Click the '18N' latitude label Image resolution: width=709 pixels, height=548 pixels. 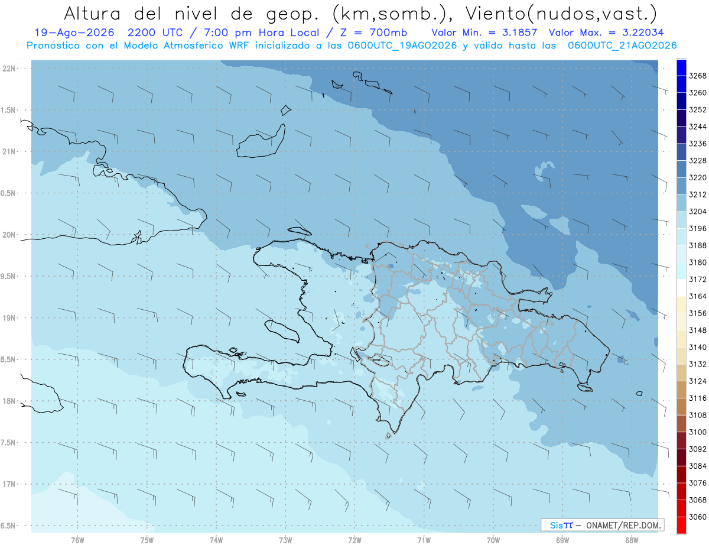[x=9, y=401]
